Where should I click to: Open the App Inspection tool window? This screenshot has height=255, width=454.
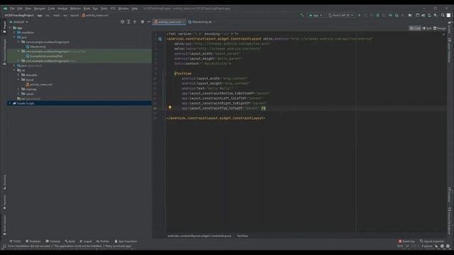pyautogui.click(x=126, y=242)
